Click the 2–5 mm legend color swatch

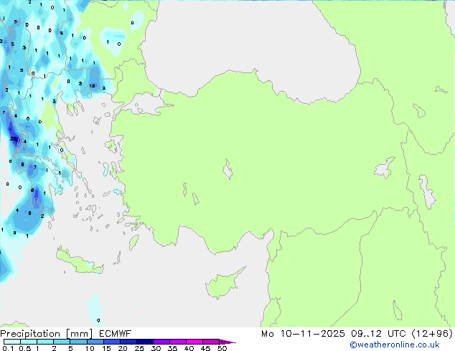tap(62, 342)
